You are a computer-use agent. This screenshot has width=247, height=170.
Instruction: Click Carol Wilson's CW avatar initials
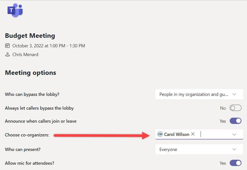tap(160, 134)
